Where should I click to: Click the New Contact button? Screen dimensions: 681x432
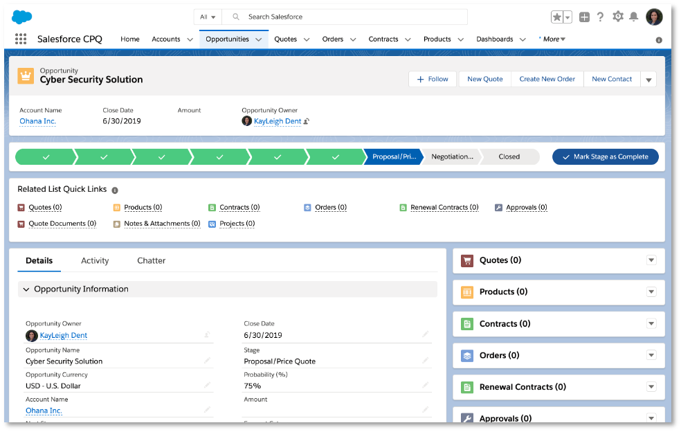tap(612, 79)
